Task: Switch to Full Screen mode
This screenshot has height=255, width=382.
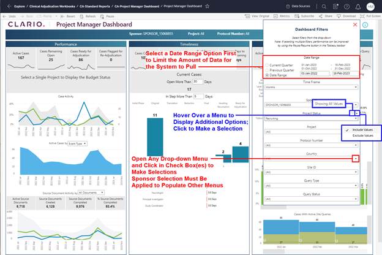Action: coord(370,16)
